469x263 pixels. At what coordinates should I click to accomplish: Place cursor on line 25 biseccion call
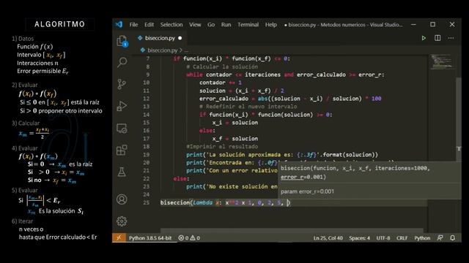(225, 203)
